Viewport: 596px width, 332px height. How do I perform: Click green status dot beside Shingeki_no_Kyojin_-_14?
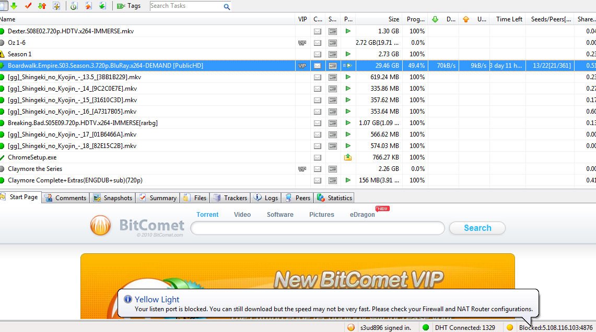[2, 89]
